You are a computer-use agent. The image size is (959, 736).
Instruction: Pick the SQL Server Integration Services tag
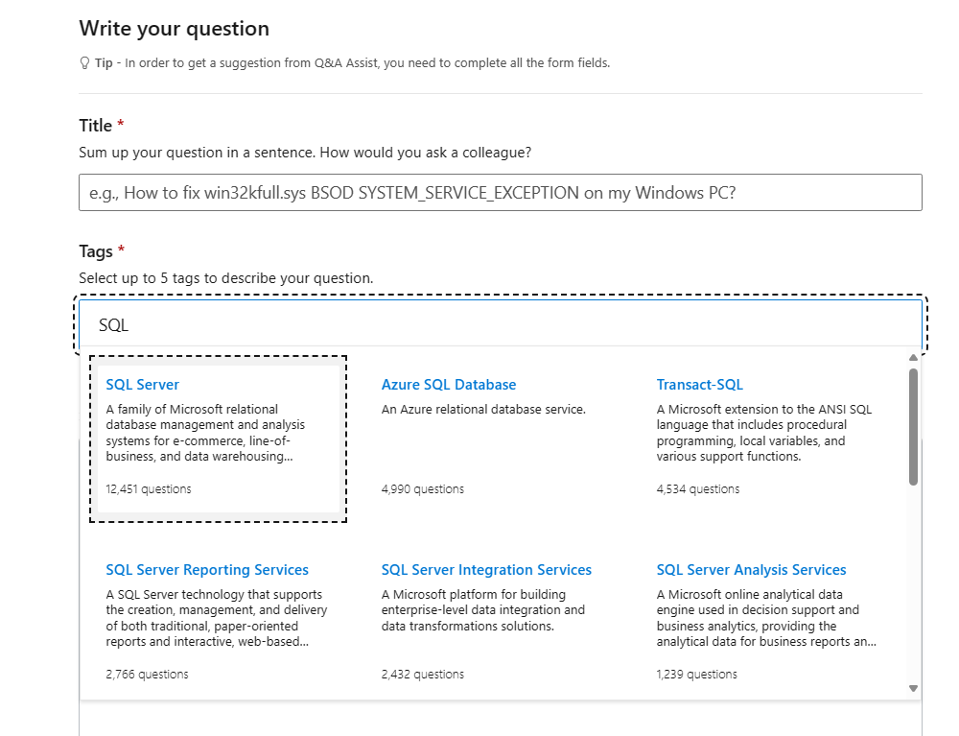486,569
